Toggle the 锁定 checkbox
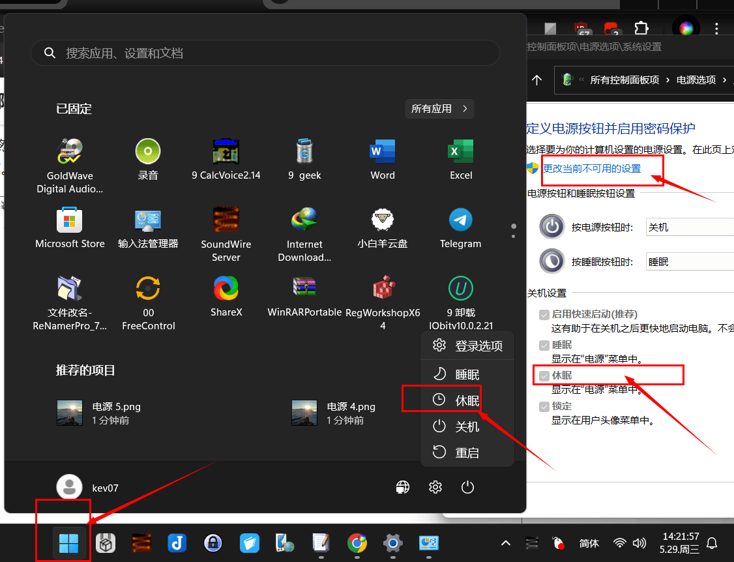The image size is (734, 562). click(x=544, y=406)
